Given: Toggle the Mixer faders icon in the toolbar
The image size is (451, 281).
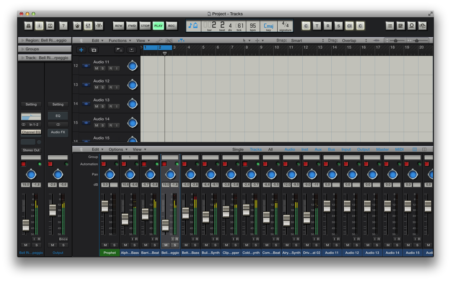Looking at the screenshot, I should 88,26.
